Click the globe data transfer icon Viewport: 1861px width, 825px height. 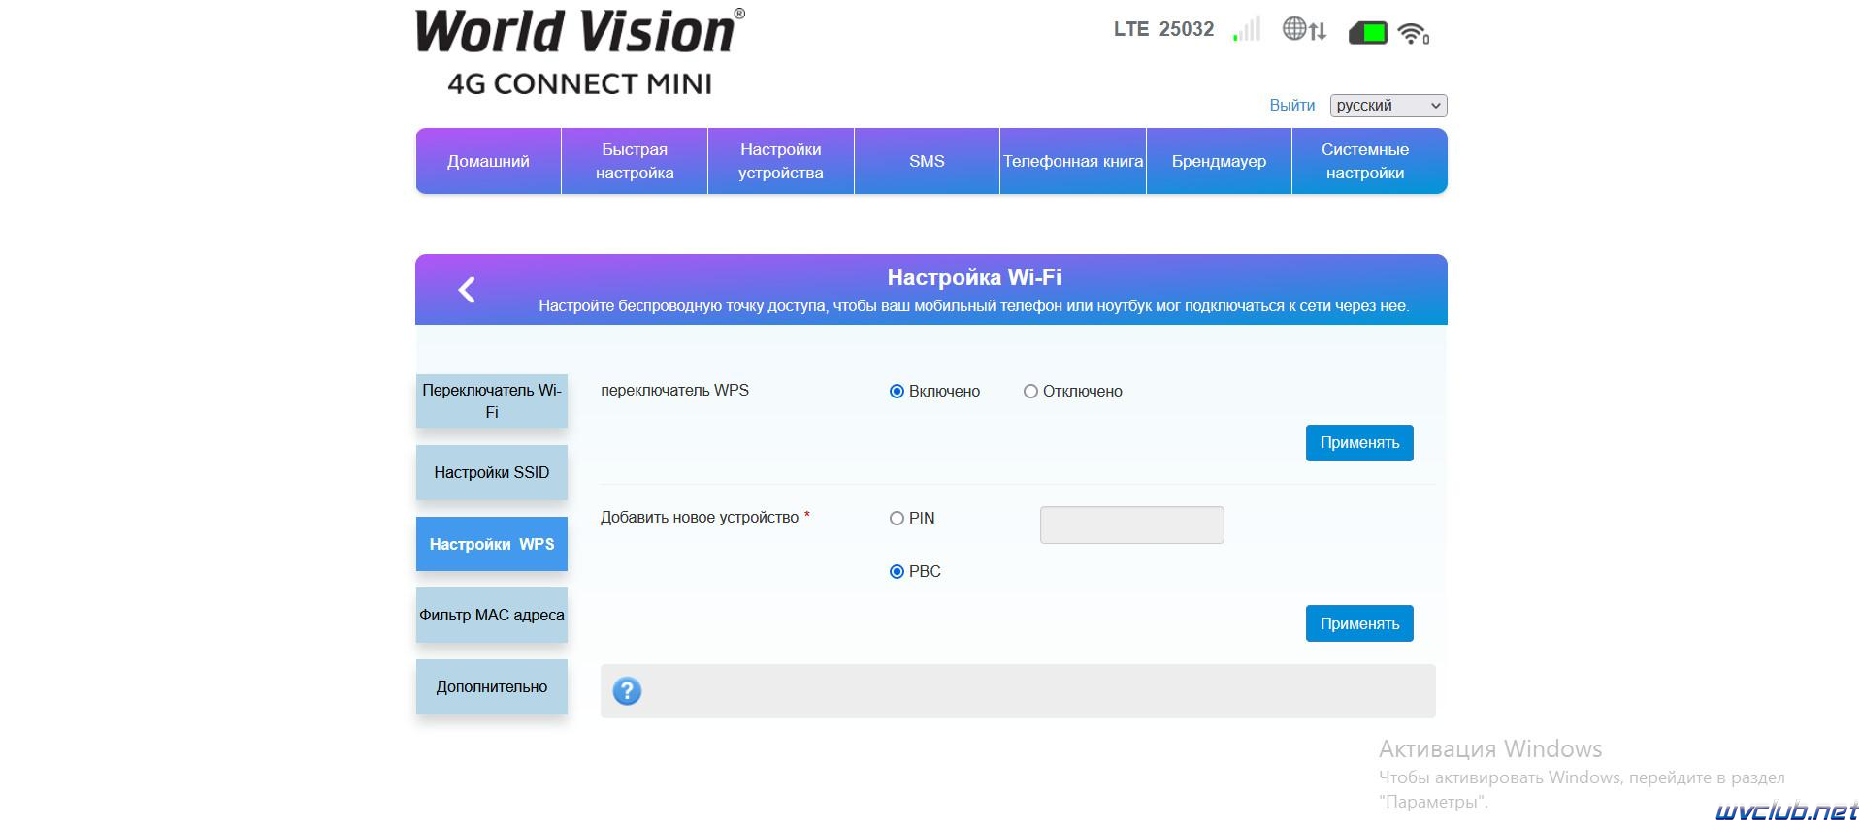pyautogui.click(x=1304, y=30)
